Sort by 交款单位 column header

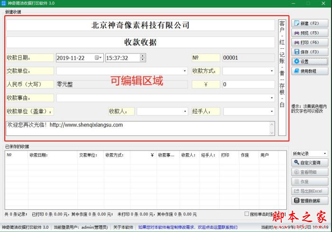click(x=91, y=155)
